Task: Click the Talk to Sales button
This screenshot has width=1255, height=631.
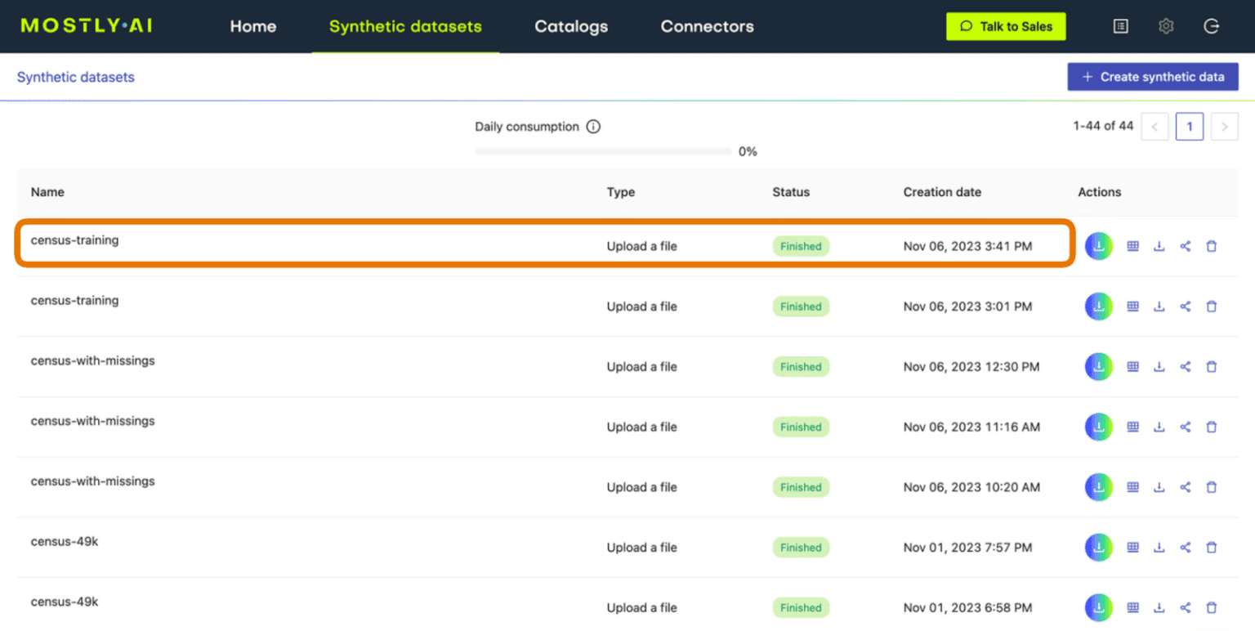Action: pos(1006,25)
